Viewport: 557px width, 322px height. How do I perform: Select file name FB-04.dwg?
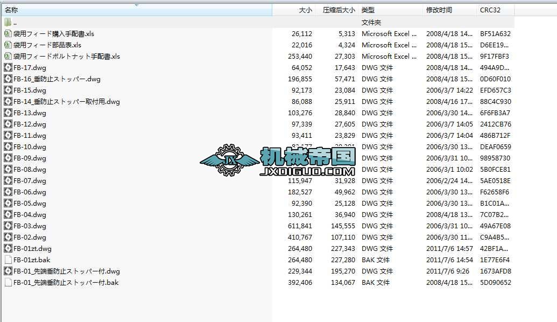(x=30, y=215)
